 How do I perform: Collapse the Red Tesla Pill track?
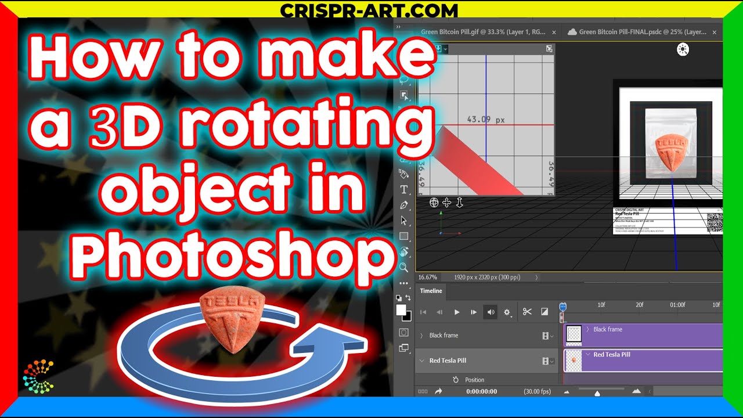pos(421,361)
